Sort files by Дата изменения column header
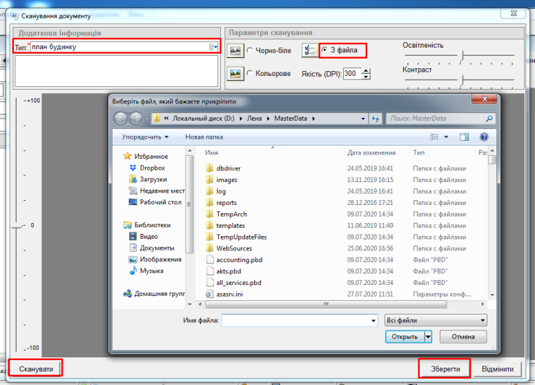Viewport: 535px width, 385px height. pos(371,152)
